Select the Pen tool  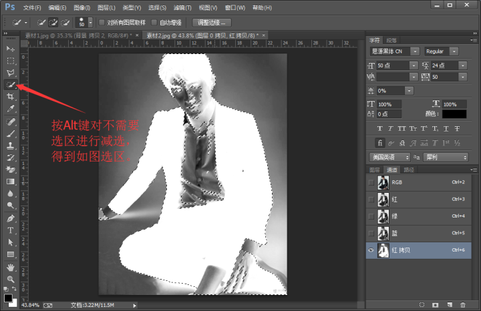[11, 218]
